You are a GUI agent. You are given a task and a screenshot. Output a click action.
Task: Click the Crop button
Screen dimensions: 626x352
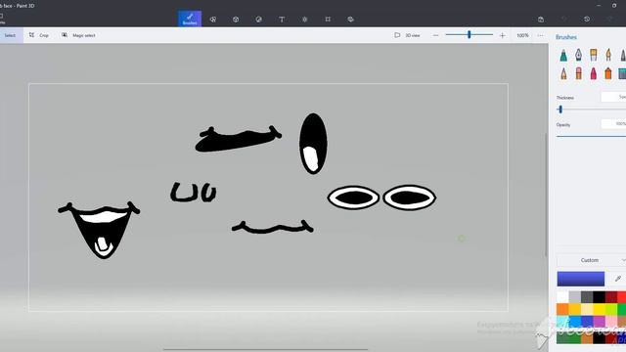[x=39, y=35]
